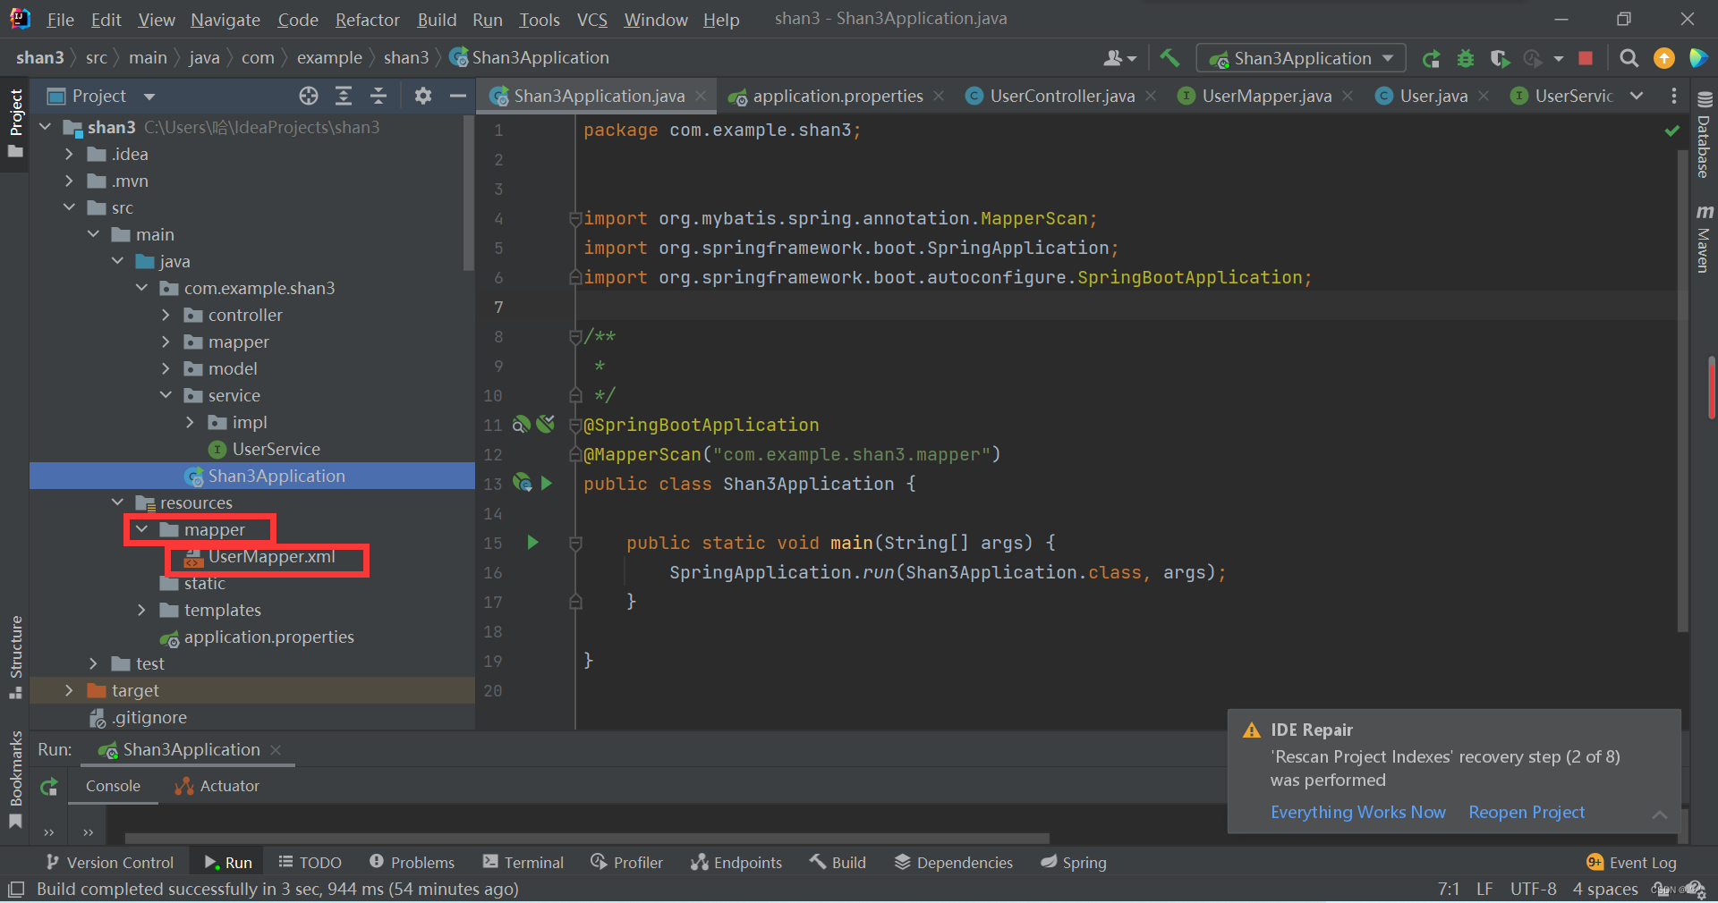Collapse the service package
The width and height of the screenshot is (1718, 903).
coord(166,395)
